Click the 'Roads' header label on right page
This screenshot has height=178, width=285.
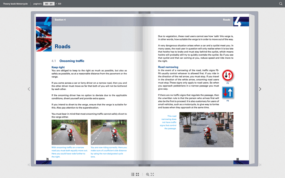coord(227,20)
